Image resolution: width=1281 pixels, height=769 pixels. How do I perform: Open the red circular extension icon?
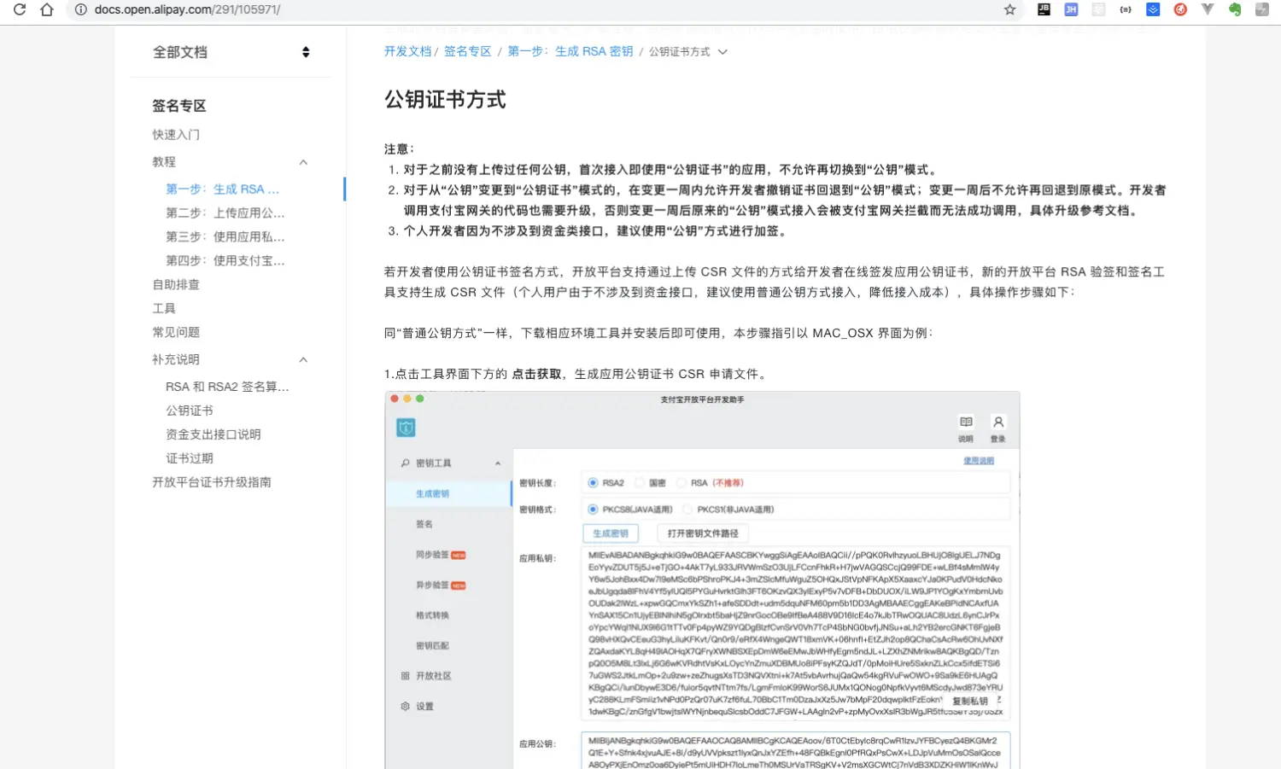pyautogui.click(x=1180, y=9)
